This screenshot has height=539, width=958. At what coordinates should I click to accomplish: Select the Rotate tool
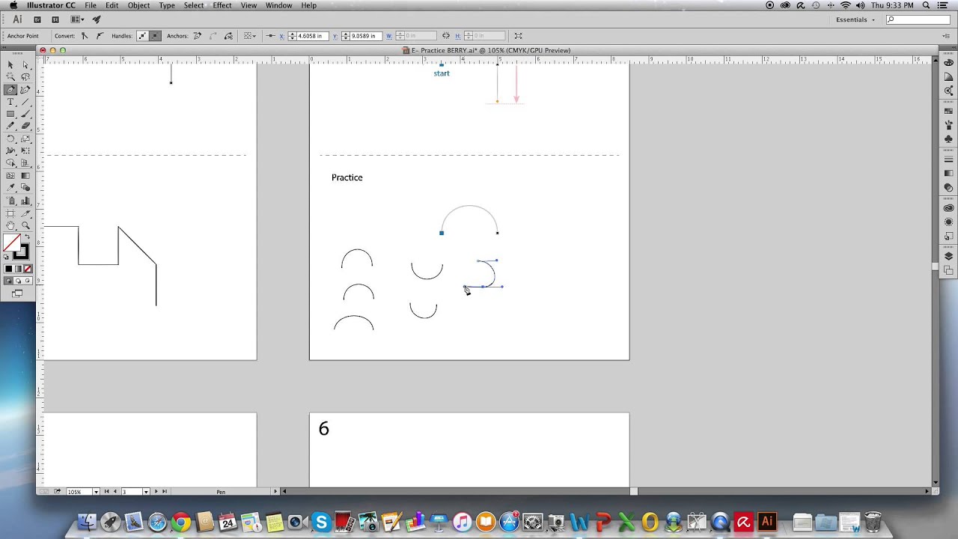(x=10, y=138)
